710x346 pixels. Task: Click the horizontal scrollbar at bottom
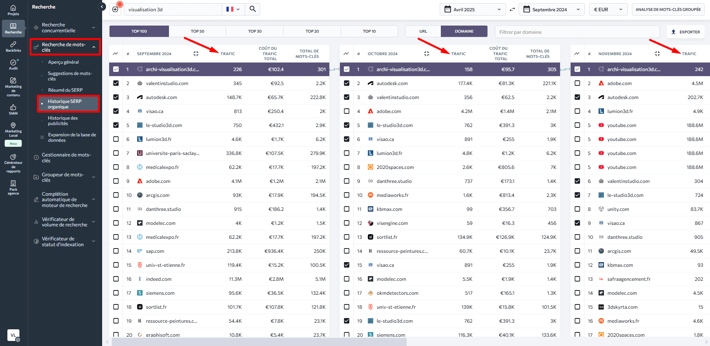(259, 342)
